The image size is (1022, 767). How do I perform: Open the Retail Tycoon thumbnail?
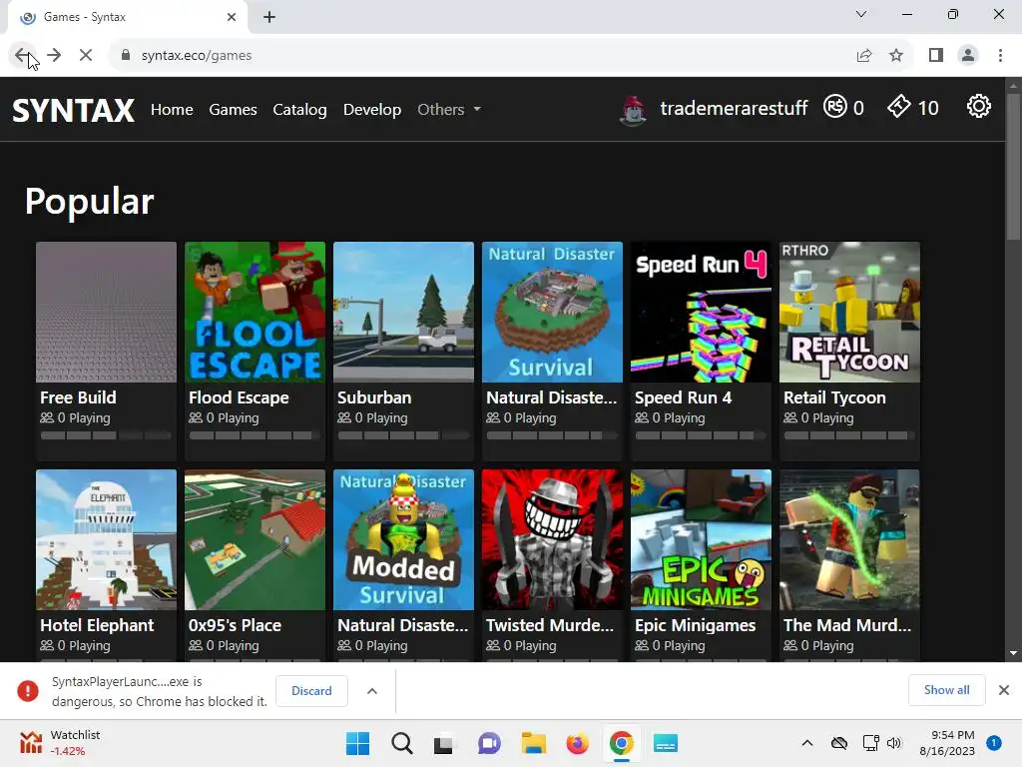(x=849, y=313)
